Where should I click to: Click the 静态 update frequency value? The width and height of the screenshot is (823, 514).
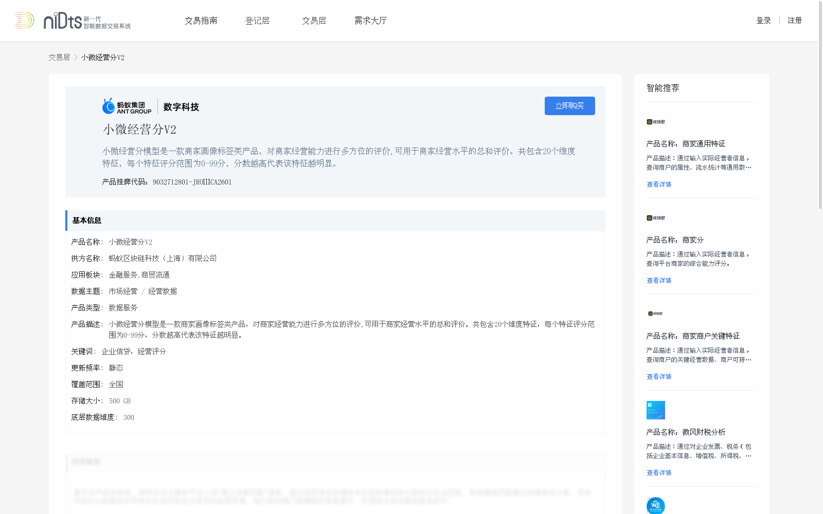click(116, 368)
